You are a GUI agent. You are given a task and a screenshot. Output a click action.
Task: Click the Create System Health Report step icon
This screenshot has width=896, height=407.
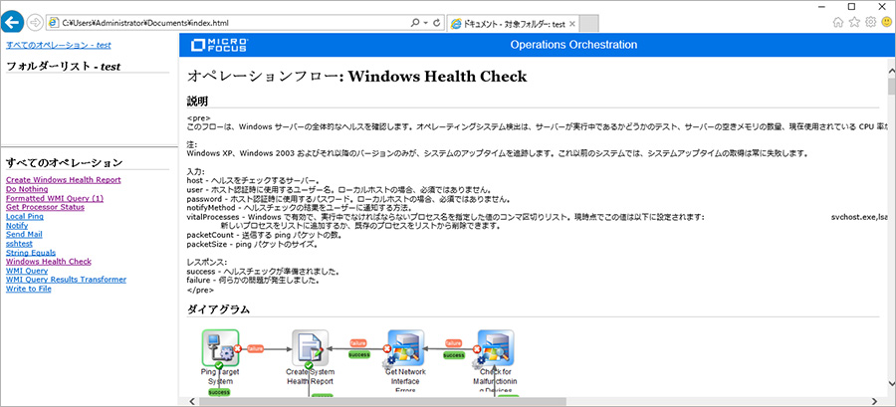[x=311, y=348]
